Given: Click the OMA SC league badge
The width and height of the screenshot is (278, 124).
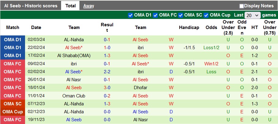Looking at the screenshot, I should [13, 104].
